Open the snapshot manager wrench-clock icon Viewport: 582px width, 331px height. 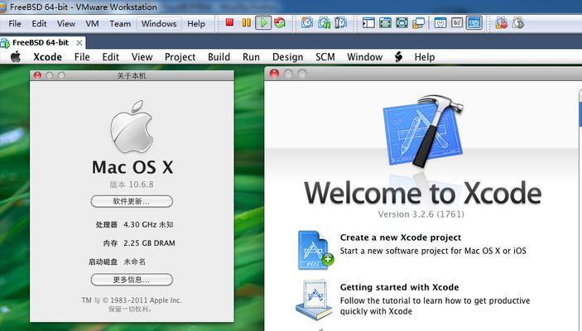[340, 23]
